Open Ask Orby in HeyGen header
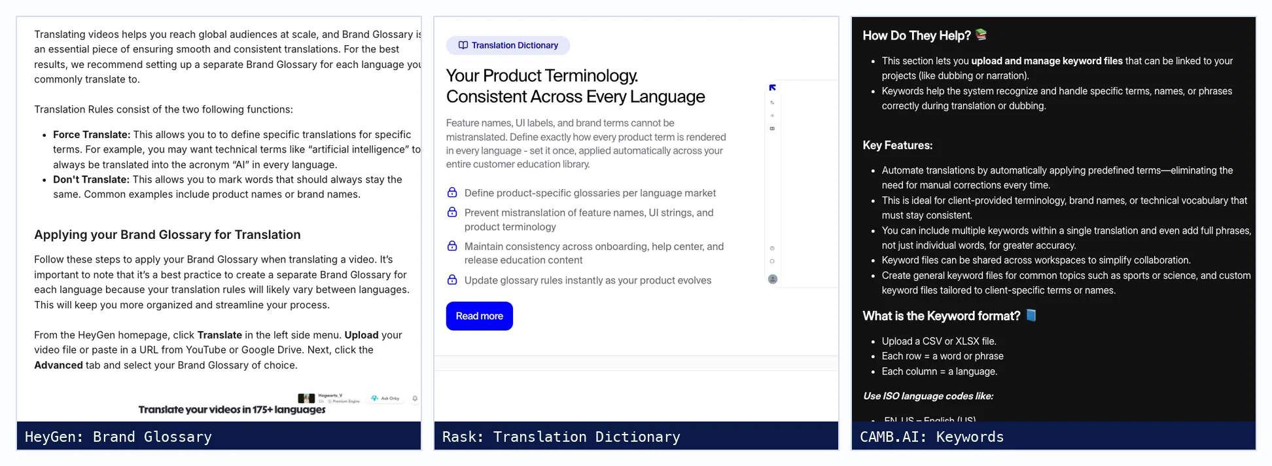This screenshot has width=1272, height=466. (x=385, y=398)
